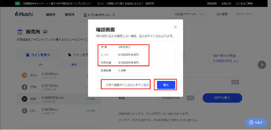Click the release info BTC announcement
Screen dimensions: 271x130
(x=126, y=3)
